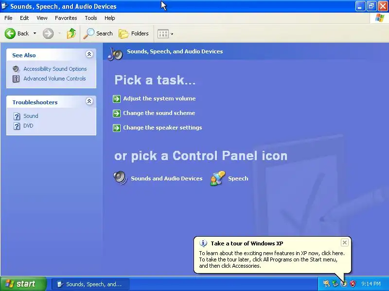Open the File menu

click(8, 18)
